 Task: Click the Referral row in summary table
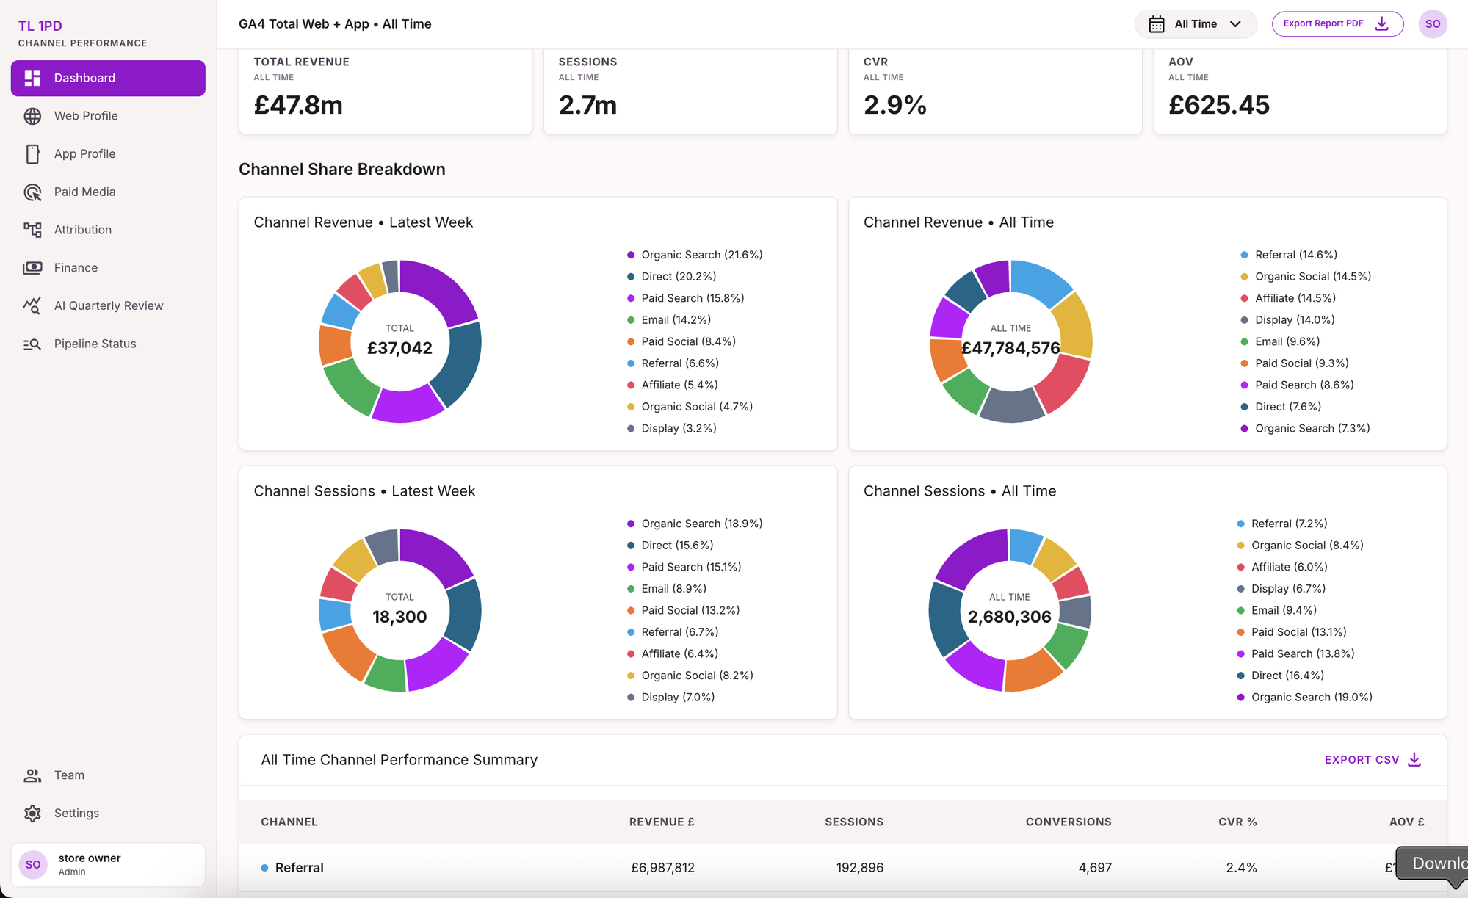842,868
